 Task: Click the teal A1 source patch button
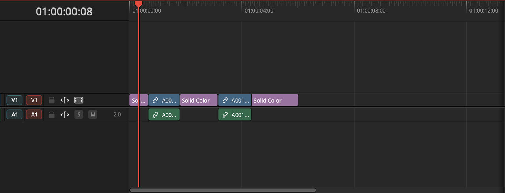click(14, 115)
